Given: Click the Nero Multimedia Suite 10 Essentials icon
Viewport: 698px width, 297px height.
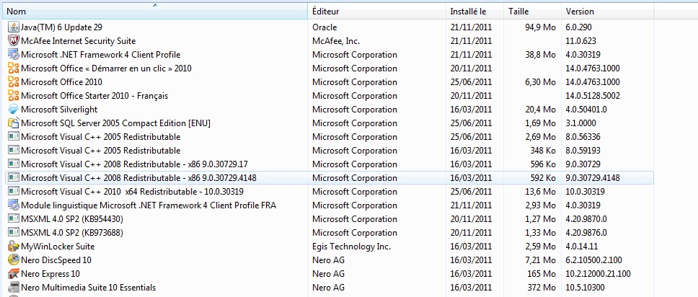Looking at the screenshot, I should coord(13,288).
